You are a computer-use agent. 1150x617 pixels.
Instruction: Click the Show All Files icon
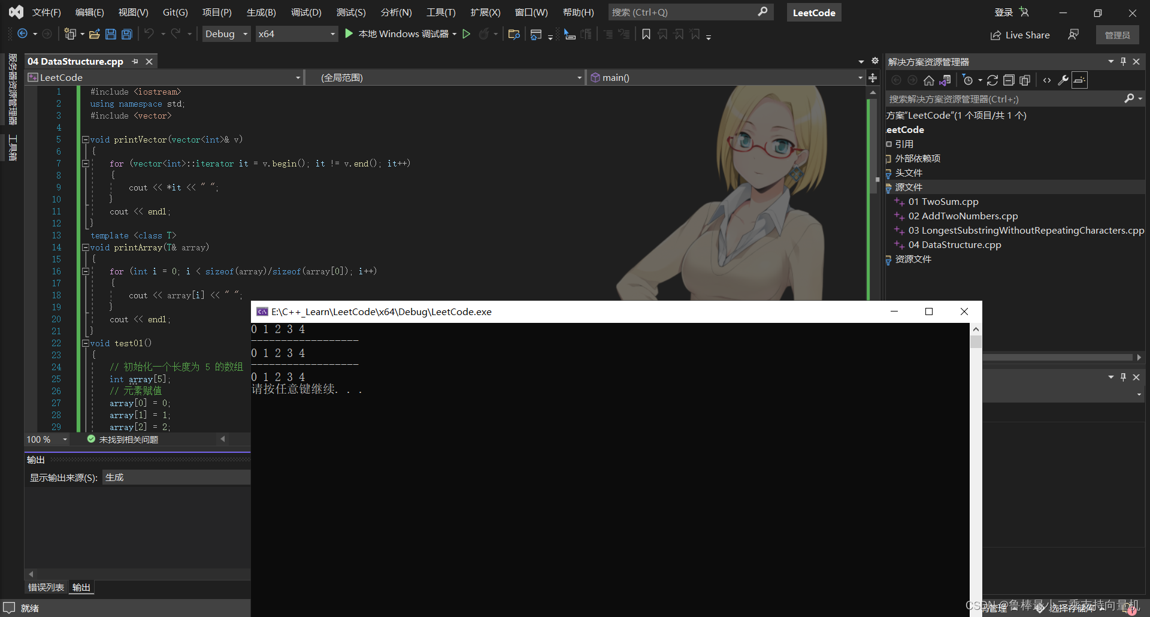coord(1025,80)
